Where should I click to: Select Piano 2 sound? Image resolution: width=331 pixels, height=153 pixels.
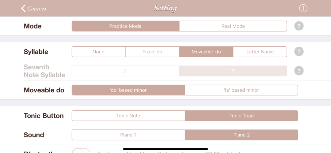pyautogui.click(x=241, y=135)
